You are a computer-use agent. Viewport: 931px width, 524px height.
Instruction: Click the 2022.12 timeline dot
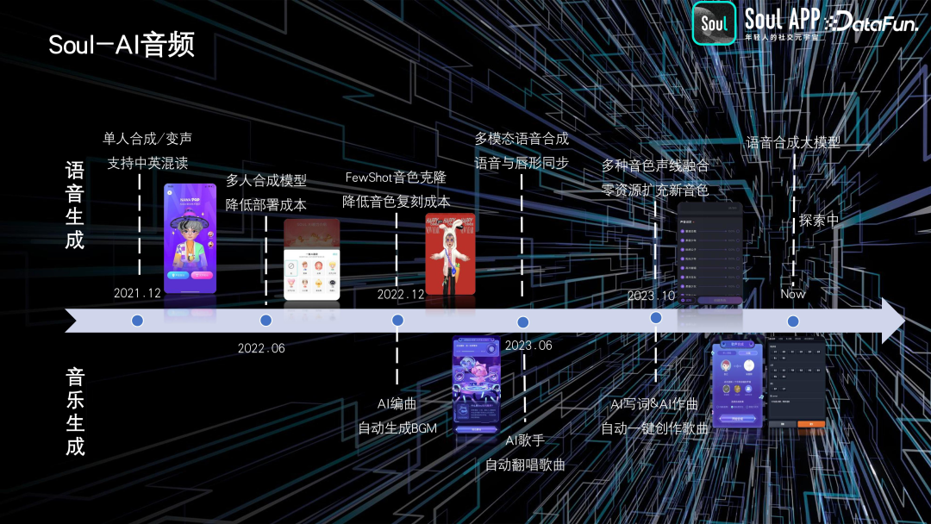397,321
